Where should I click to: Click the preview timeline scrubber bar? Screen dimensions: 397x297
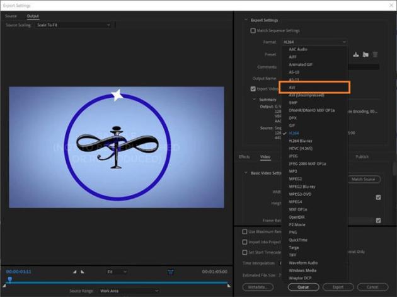(118, 282)
